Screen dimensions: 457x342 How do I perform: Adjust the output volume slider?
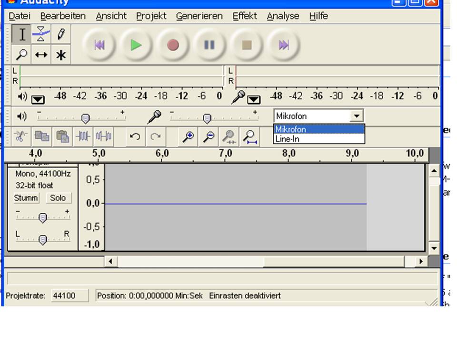point(85,118)
